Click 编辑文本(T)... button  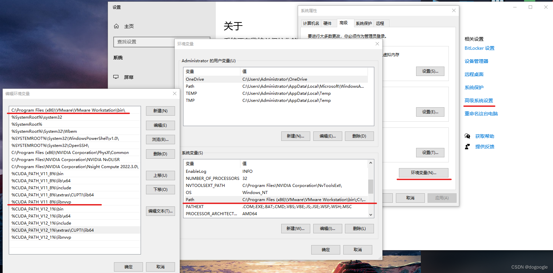pyautogui.click(x=161, y=211)
